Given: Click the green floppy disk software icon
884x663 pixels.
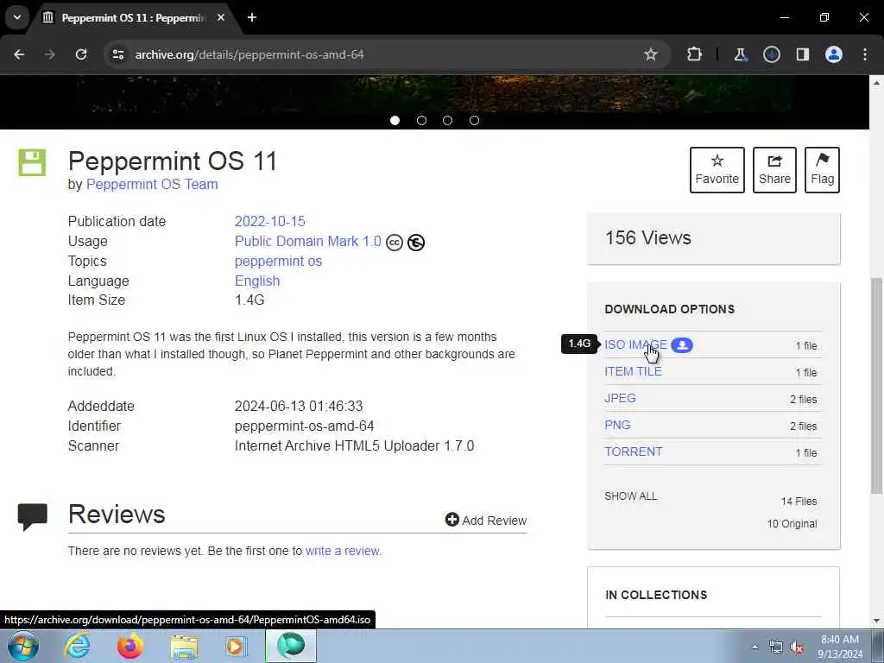Looking at the screenshot, I should point(32,162).
